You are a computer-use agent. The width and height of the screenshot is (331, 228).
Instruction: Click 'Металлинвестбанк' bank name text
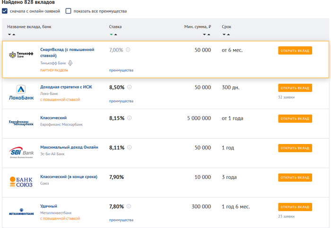pos(56,213)
